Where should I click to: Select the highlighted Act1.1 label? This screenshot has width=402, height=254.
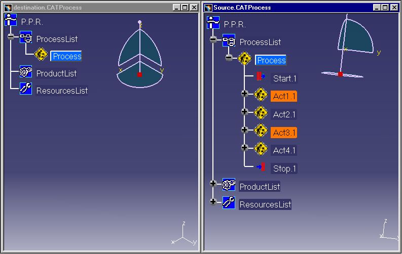coord(284,96)
